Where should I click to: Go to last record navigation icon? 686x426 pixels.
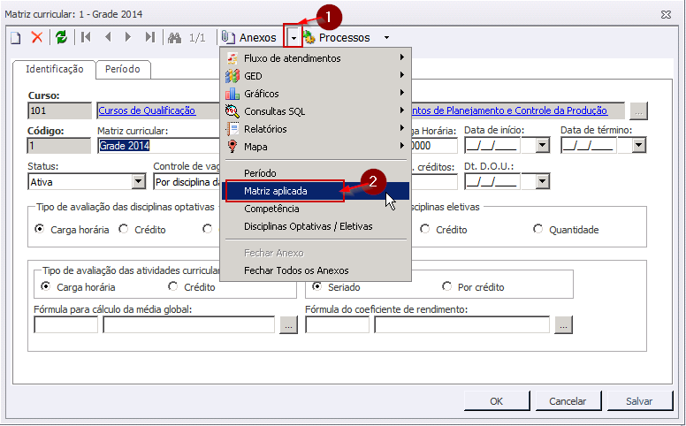coord(150,37)
